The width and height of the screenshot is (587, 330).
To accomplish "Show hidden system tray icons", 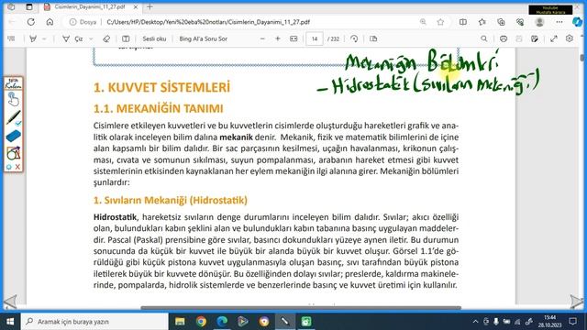I will (475, 322).
